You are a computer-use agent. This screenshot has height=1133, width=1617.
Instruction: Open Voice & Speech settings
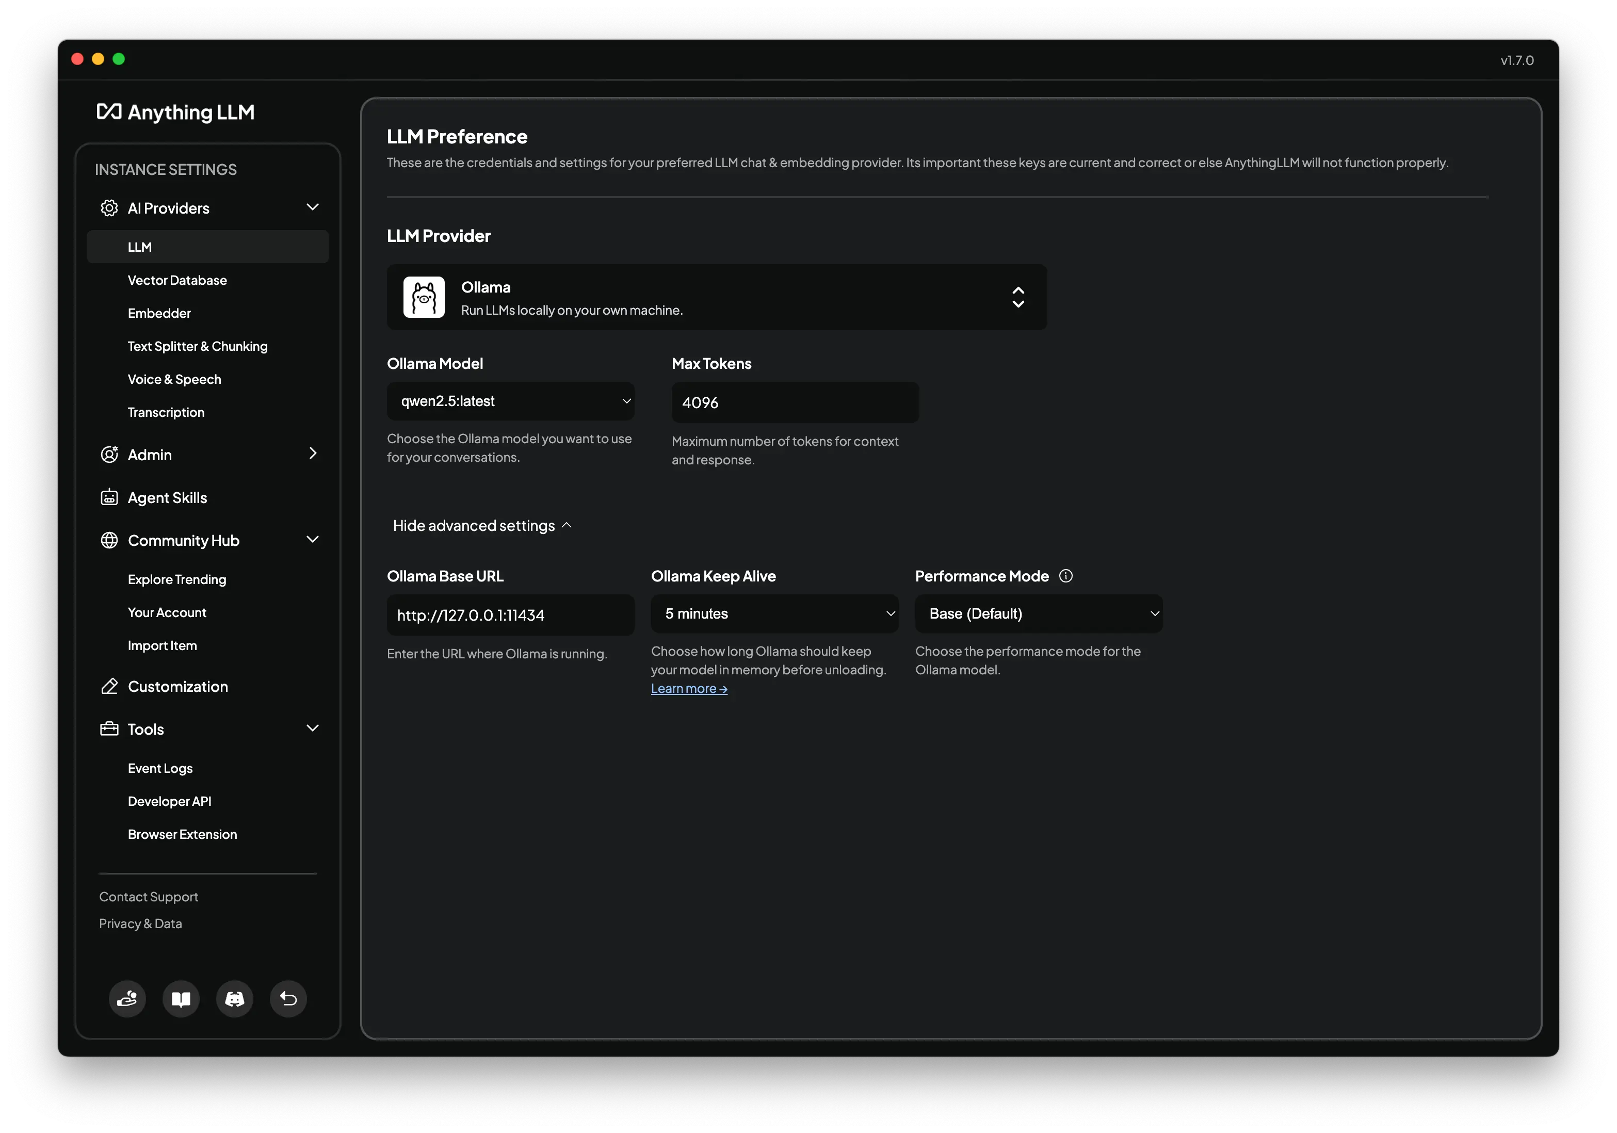pyautogui.click(x=175, y=380)
